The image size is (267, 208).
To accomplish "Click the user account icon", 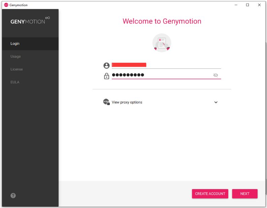I will coord(106,65).
